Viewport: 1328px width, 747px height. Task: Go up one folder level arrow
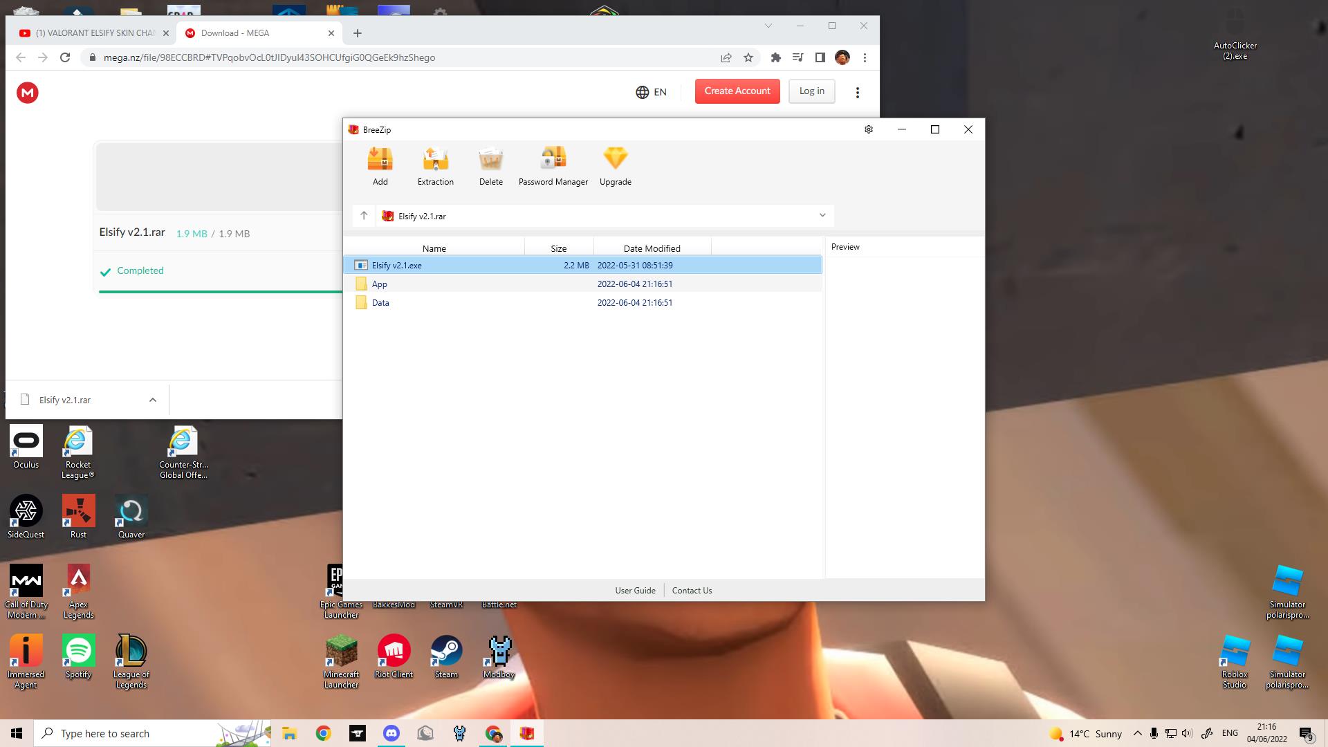tap(364, 216)
